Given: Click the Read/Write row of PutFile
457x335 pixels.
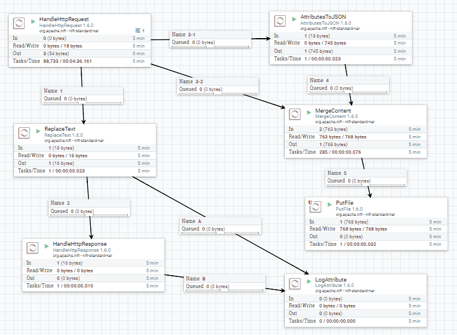Looking at the screenshot, I should (x=376, y=229).
